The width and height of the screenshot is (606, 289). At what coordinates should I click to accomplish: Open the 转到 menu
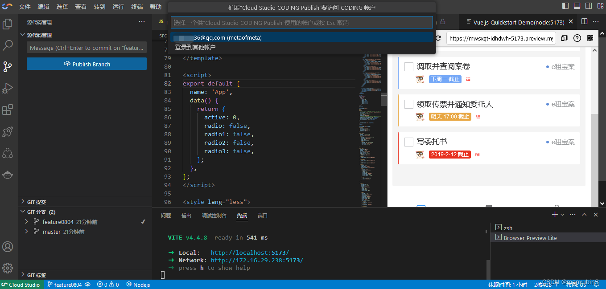click(x=99, y=7)
